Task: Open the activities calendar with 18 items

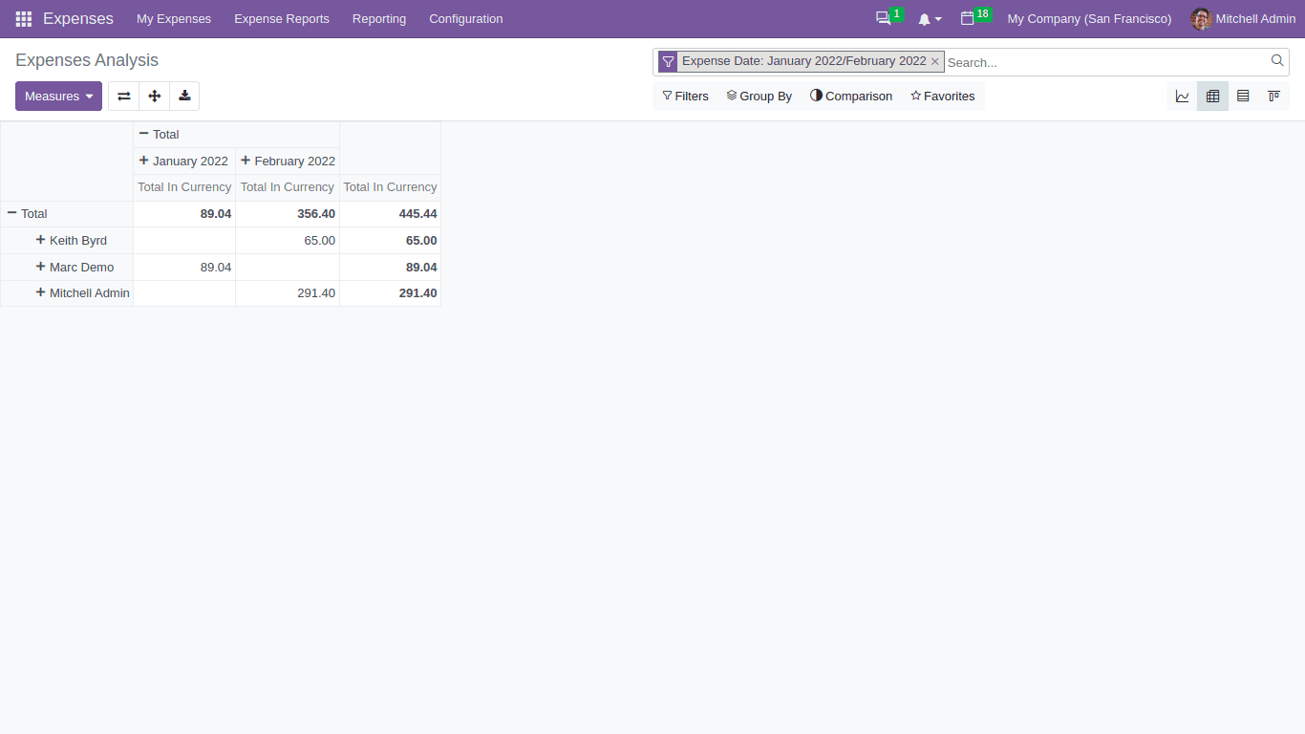Action: point(968,18)
